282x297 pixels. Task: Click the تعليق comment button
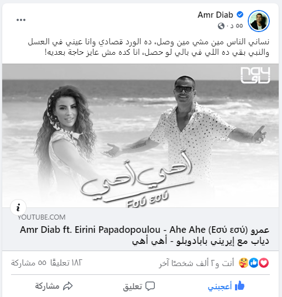click(139, 286)
